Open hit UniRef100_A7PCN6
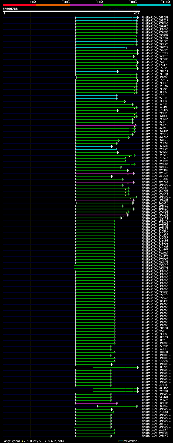The image size is (173, 443). (155, 33)
